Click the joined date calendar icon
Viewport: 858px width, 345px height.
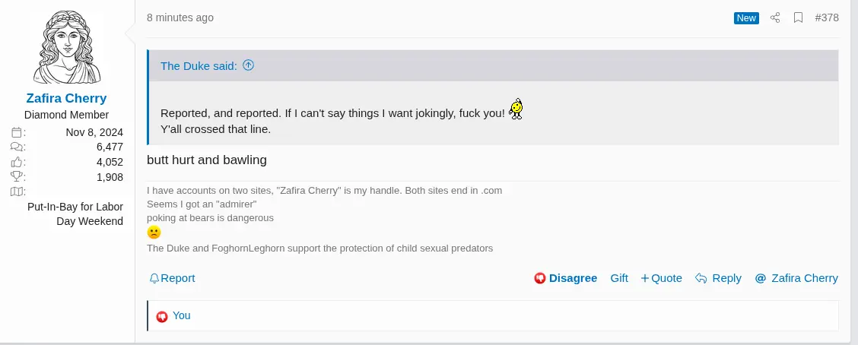(18, 132)
